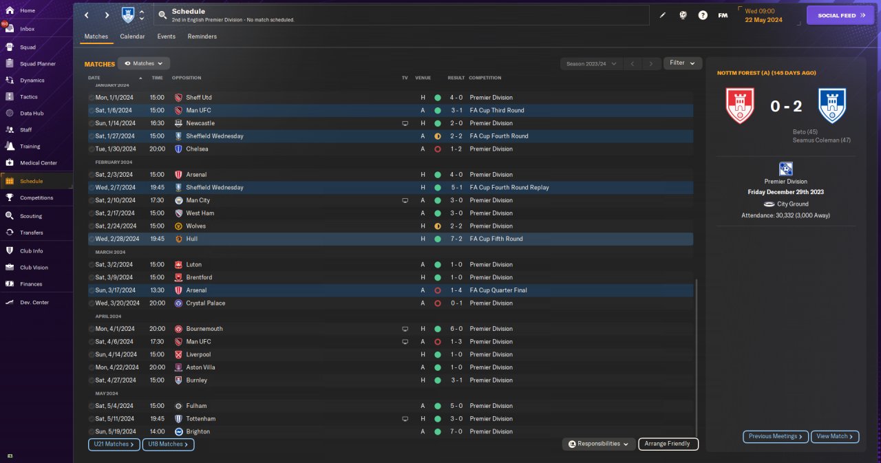
Task: Open U18 Matches
Action: tap(168, 444)
